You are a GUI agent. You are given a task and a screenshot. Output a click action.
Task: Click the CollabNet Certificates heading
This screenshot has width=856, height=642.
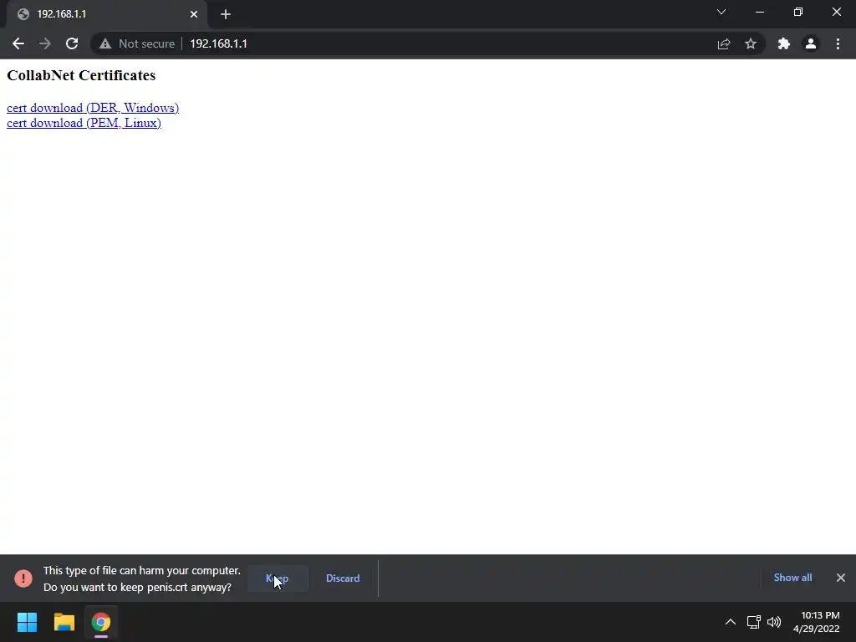81,75
